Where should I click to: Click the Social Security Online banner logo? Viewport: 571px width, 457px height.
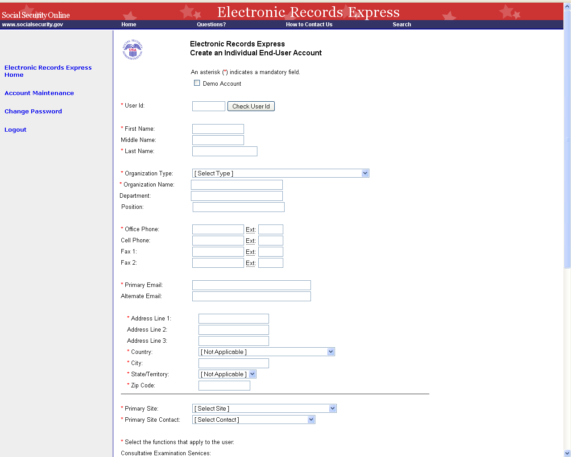click(x=36, y=15)
